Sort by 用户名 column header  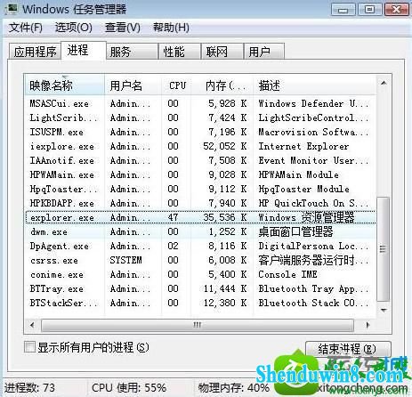[x=133, y=85]
